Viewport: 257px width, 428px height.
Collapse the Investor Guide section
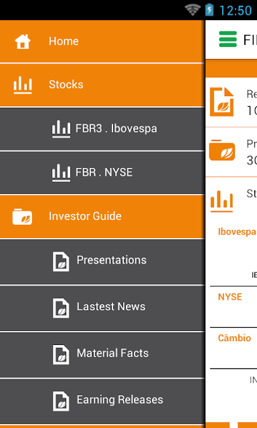pos(102,217)
